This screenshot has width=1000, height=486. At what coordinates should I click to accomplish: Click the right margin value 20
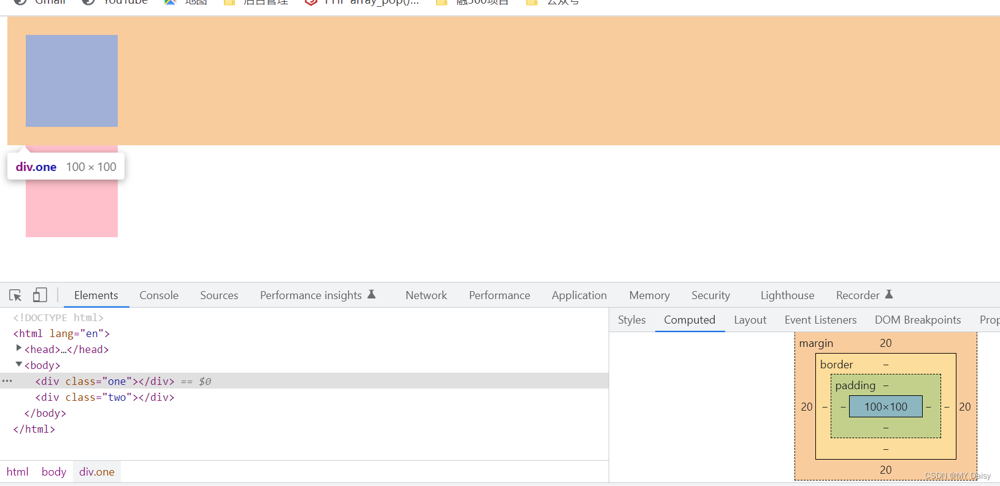tap(965, 407)
